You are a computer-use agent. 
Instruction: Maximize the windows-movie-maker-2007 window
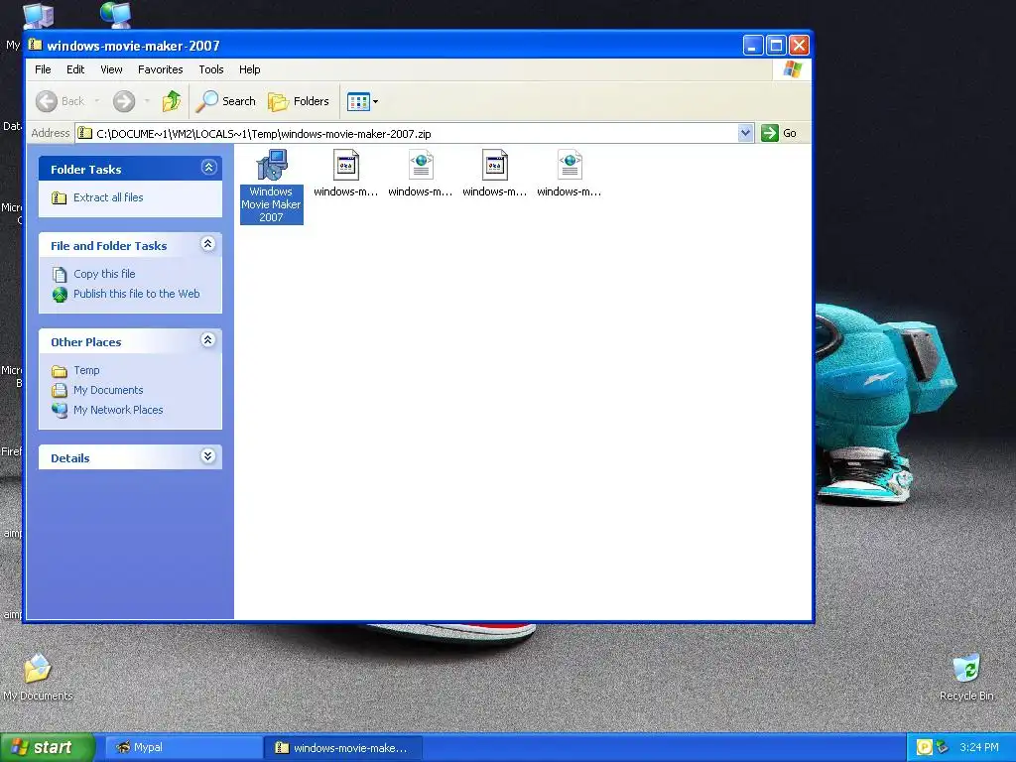[776, 46]
